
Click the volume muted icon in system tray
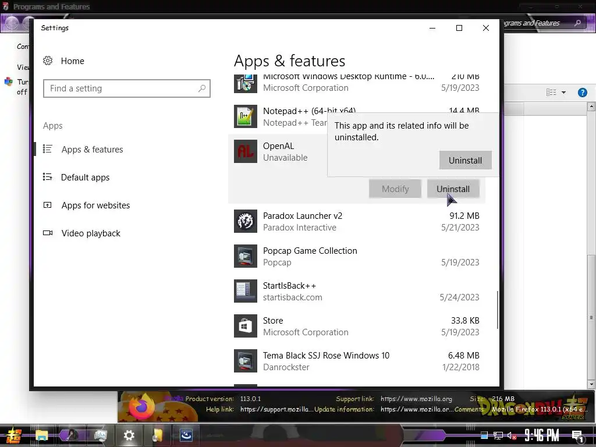[512, 435]
